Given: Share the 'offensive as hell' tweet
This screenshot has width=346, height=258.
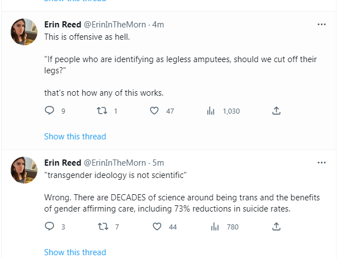Looking at the screenshot, I should click(x=276, y=111).
